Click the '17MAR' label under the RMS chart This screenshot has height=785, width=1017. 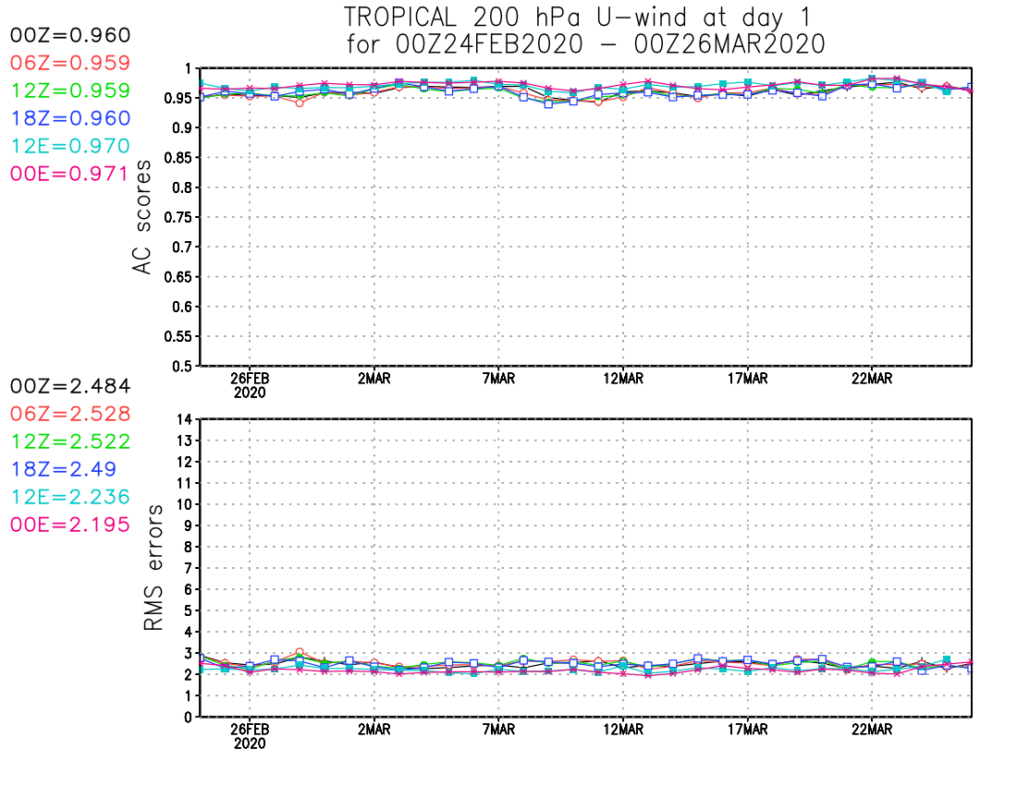[748, 730]
